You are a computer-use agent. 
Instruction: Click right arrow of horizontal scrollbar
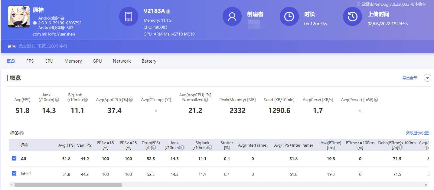[426, 185]
